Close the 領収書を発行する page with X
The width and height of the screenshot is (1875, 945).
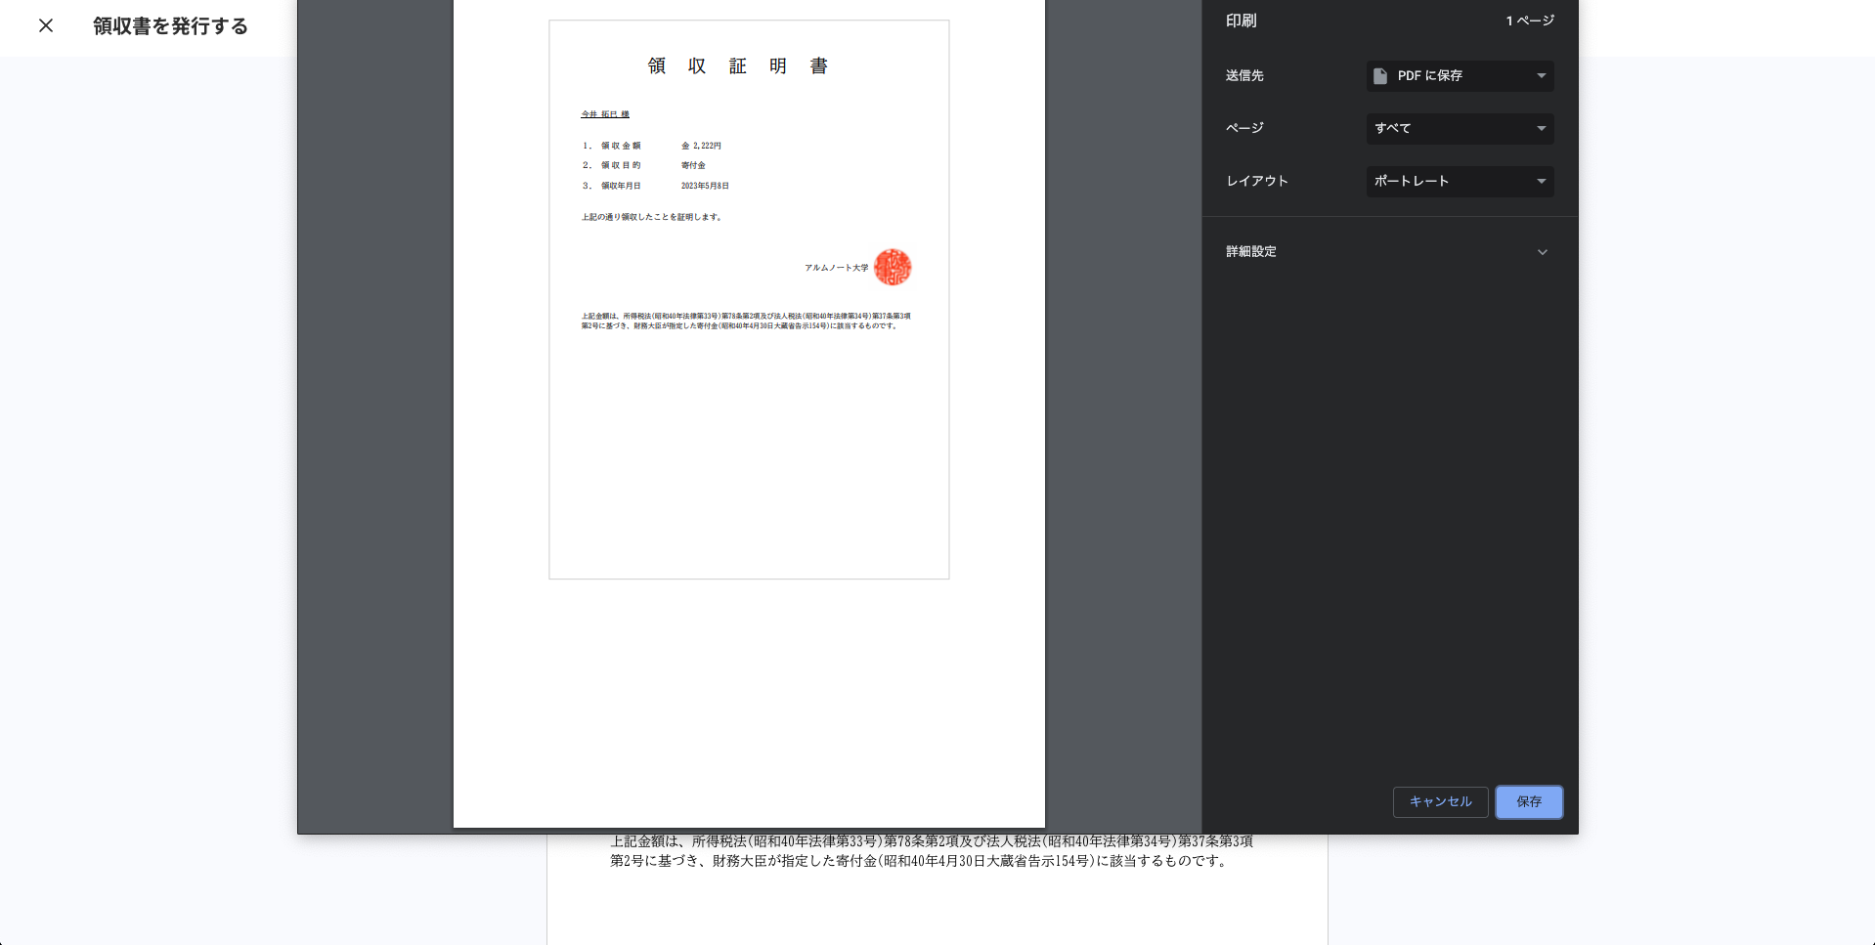pyautogui.click(x=46, y=25)
